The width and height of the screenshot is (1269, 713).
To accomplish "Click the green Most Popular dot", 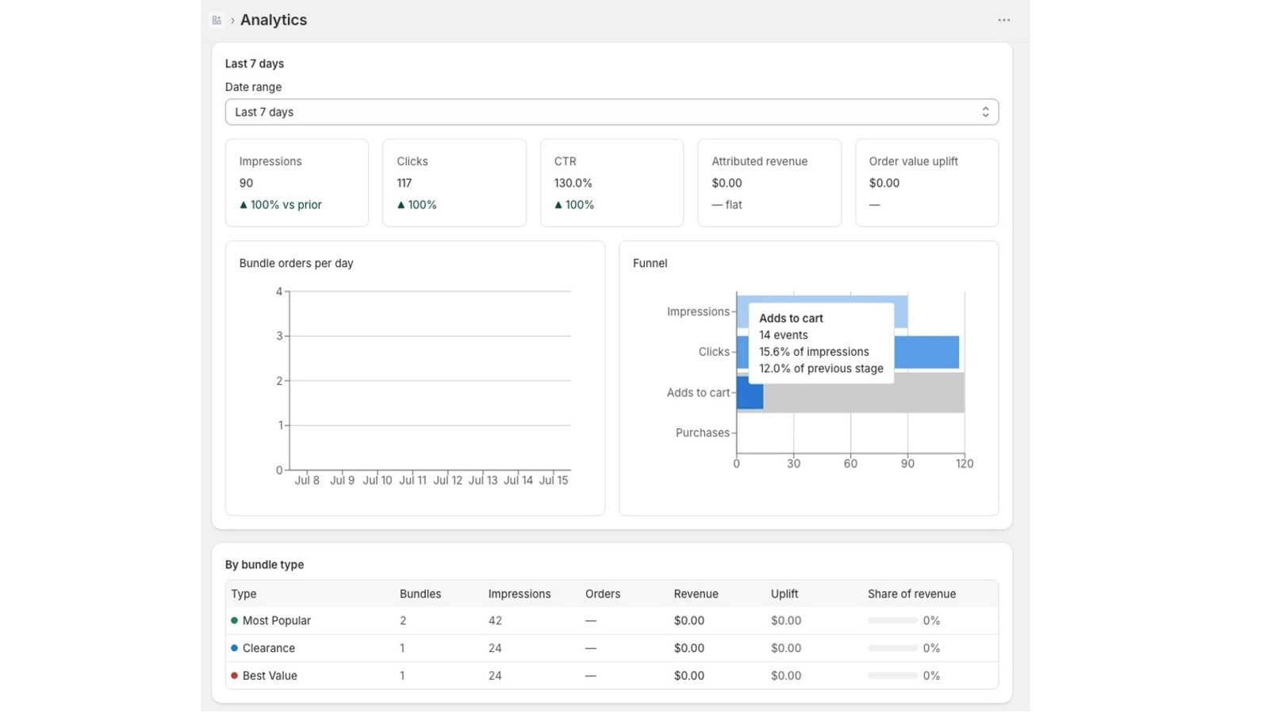I will 234,621.
